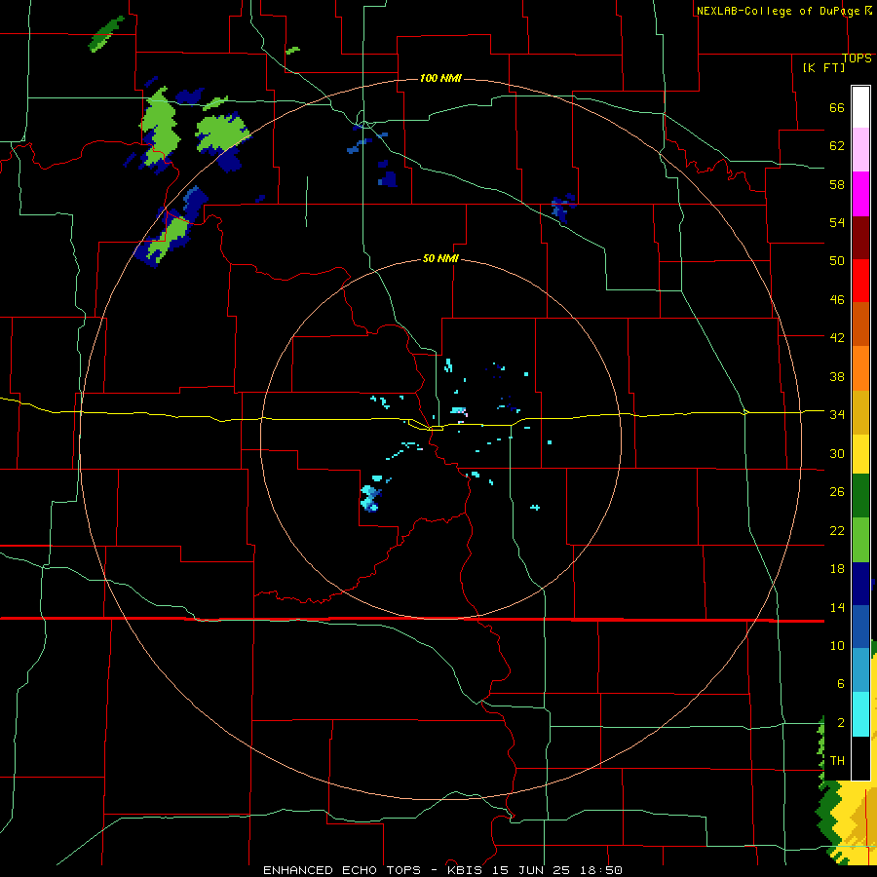
Task: Click the 46 legend value
Action: point(837,299)
